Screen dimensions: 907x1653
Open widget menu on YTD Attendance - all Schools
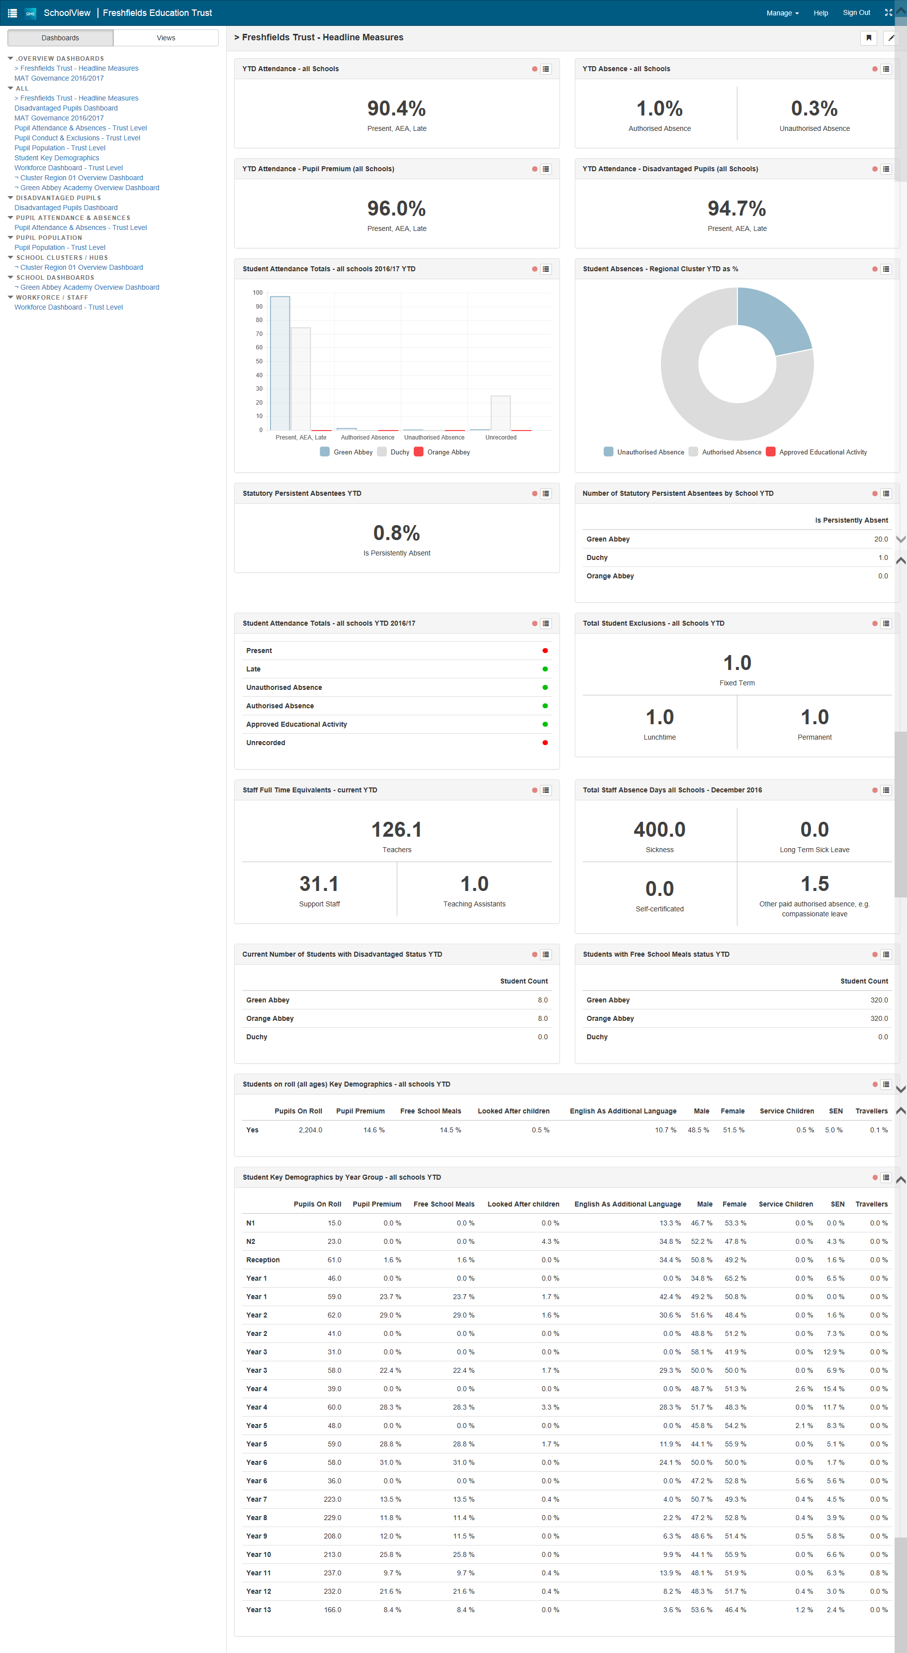pos(545,69)
